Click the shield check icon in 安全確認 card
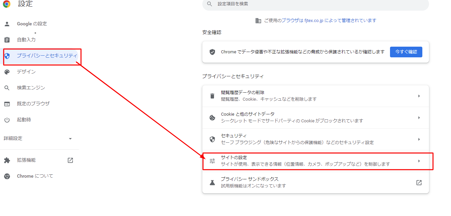Screen dimensions: 451x216 (212, 52)
